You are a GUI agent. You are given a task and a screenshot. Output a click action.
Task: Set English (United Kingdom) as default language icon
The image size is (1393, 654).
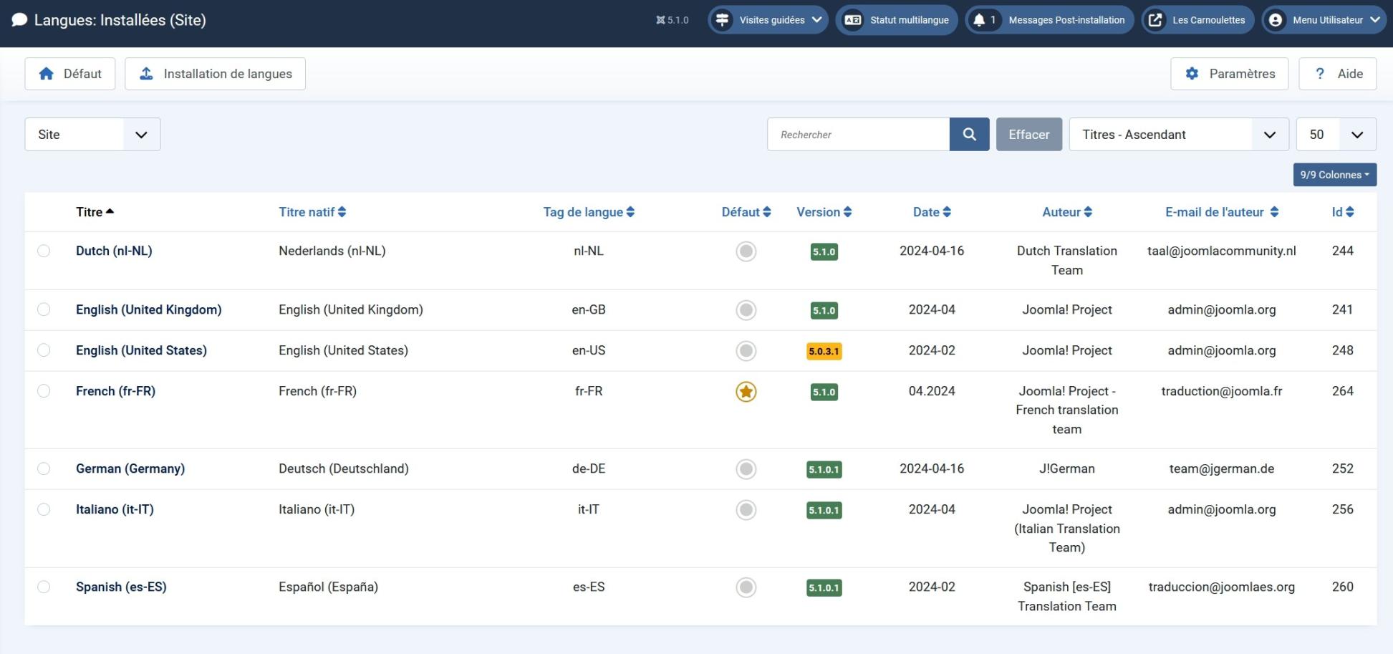746,310
